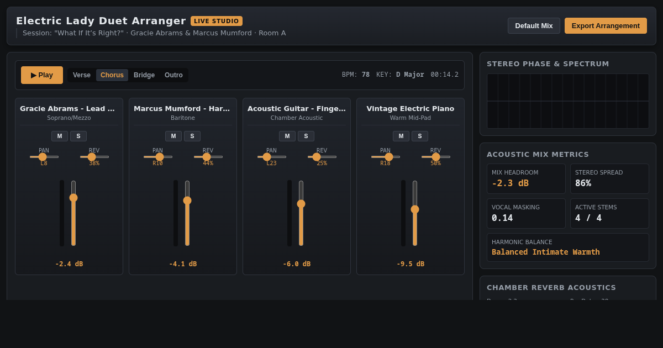Screen dimensions: 663x348
Task: Click the Acoustic Guitar track title
Action: (297, 108)
